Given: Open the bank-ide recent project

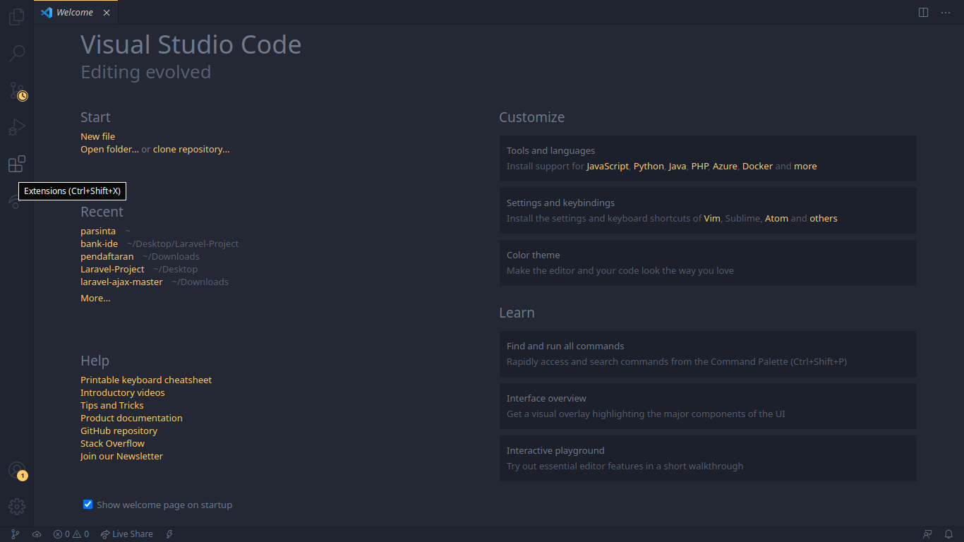Looking at the screenshot, I should (99, 243).
